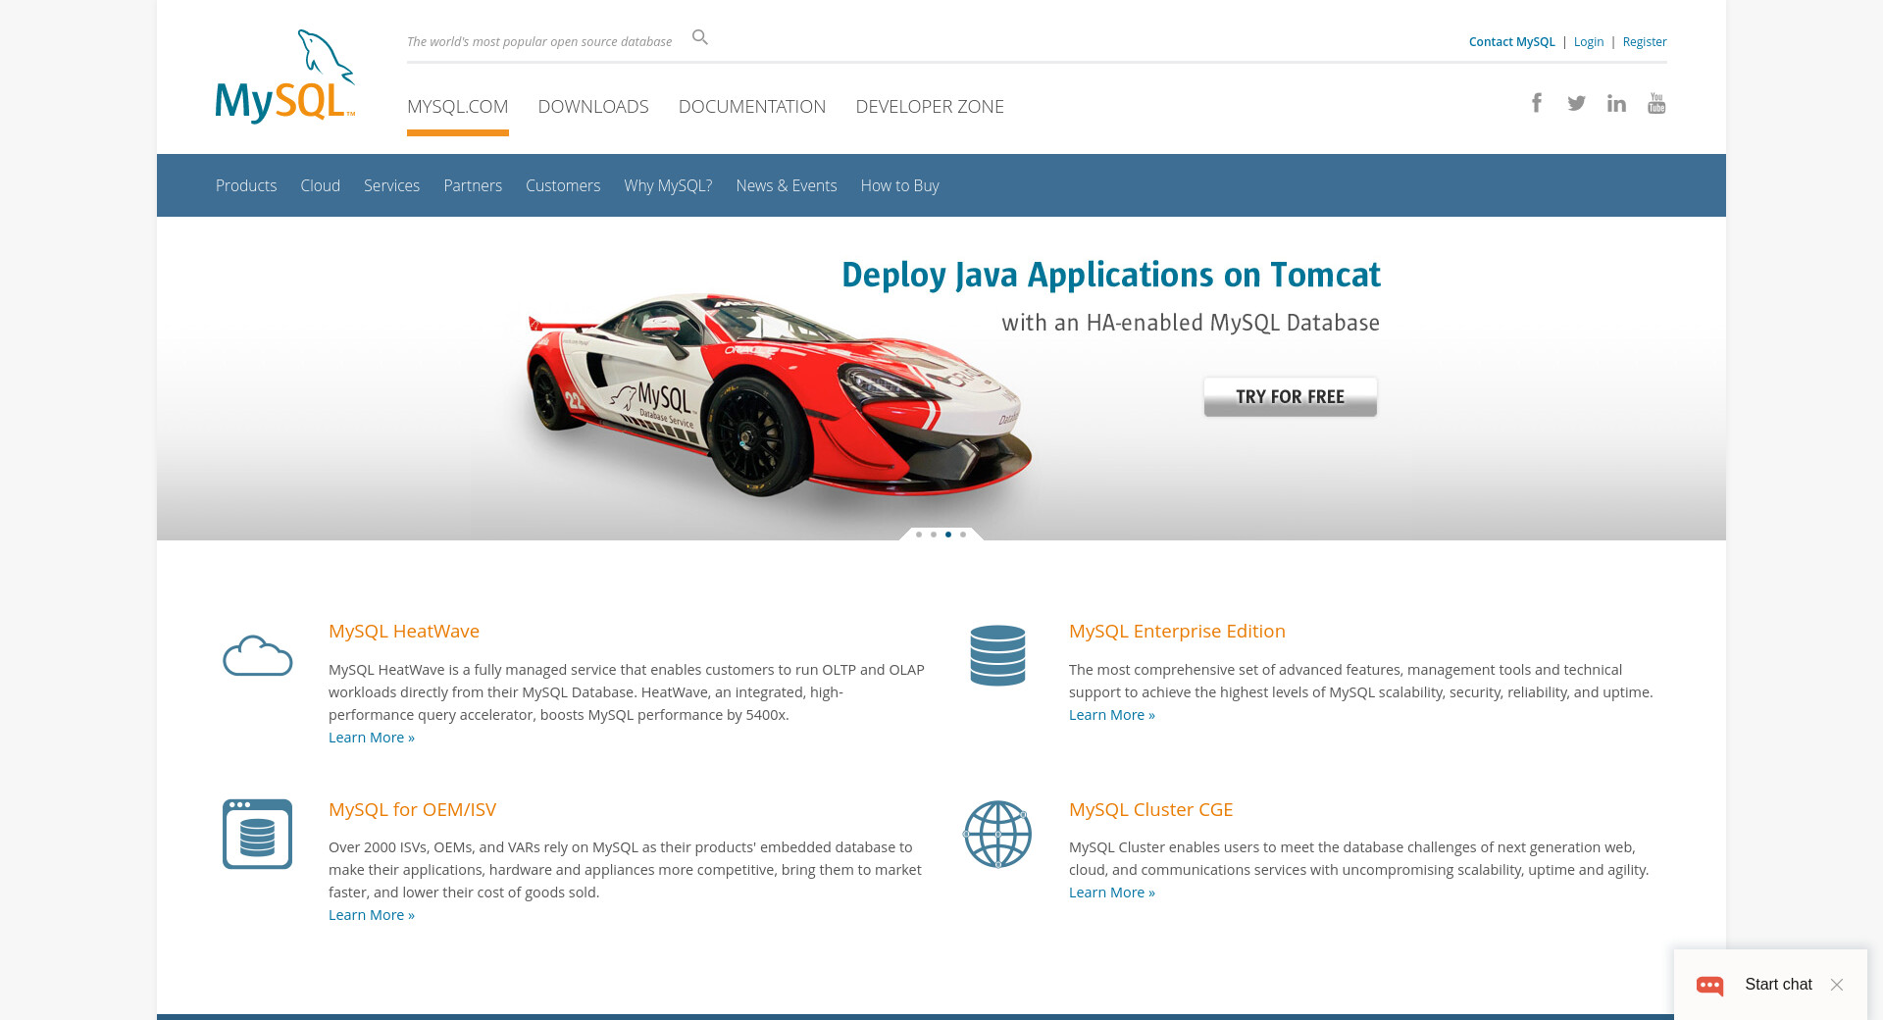Viewport: 1883px width, 1020px height.
Task: Click the MySQL dolphin logo
Action: 284,77
